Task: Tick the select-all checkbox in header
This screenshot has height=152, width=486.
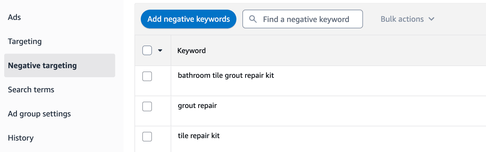Action: [147, 50]
